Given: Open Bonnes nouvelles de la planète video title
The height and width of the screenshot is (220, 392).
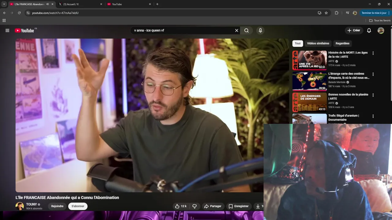Looking at the screenshot, I should point(348,97).
